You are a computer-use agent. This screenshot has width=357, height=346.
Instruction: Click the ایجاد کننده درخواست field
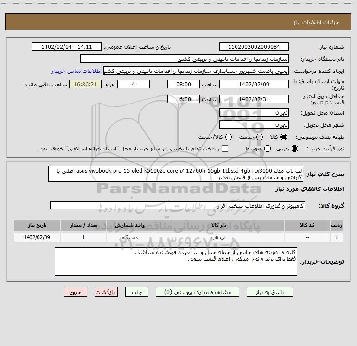tap(196, 71)
